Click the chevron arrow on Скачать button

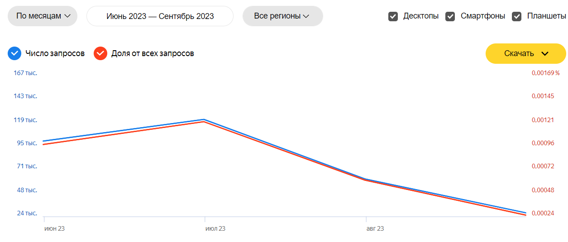pyautogui.click(x=545, y=53)
